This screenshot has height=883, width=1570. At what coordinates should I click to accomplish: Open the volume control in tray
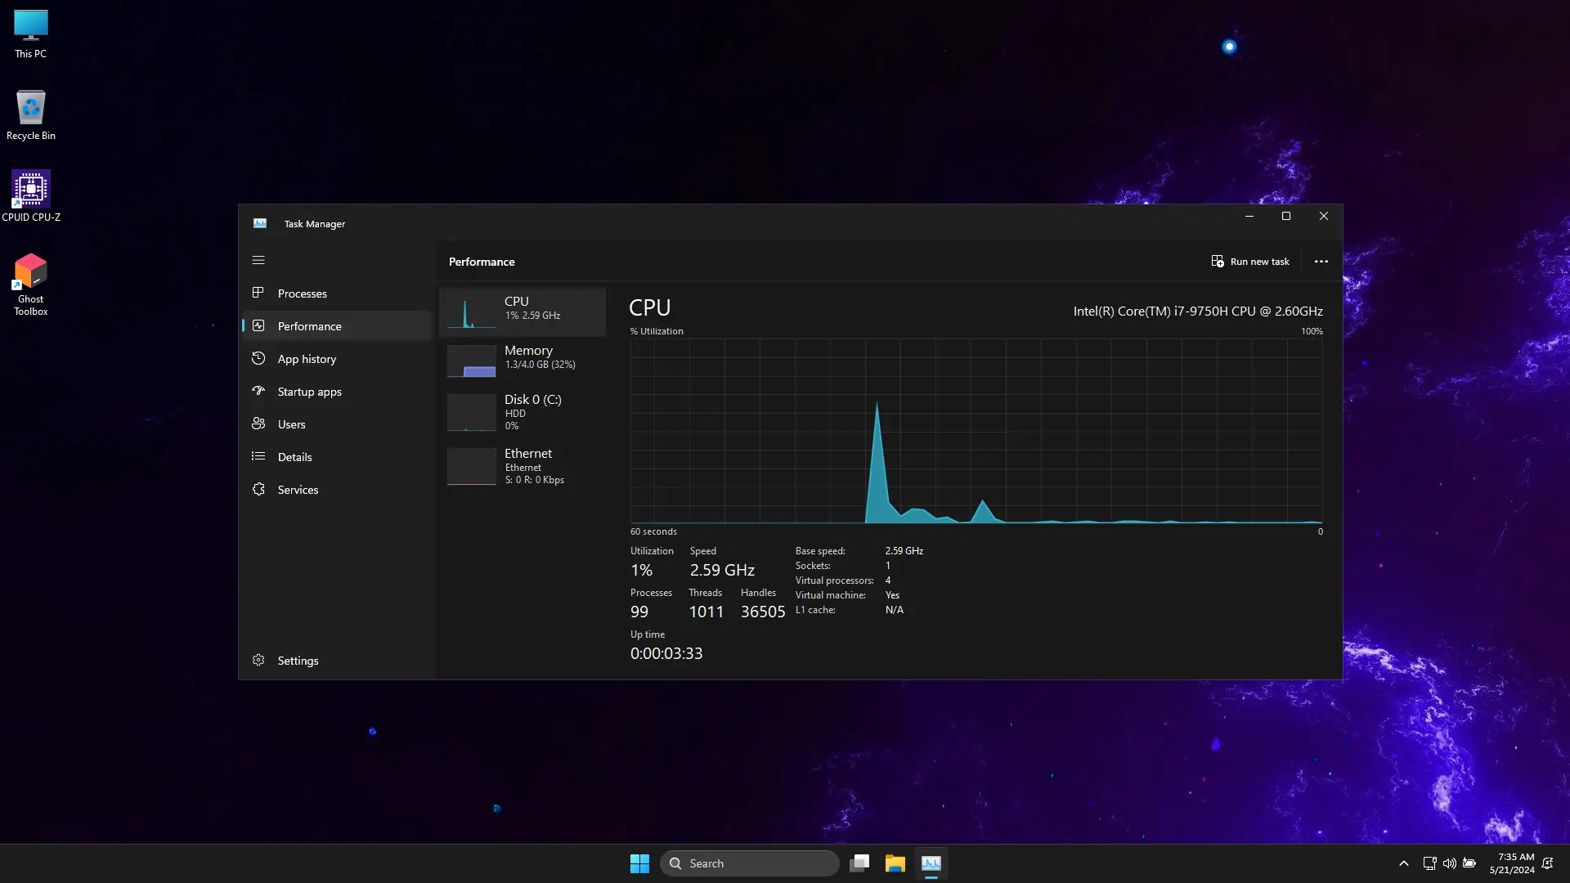[x=1449, y=863]
